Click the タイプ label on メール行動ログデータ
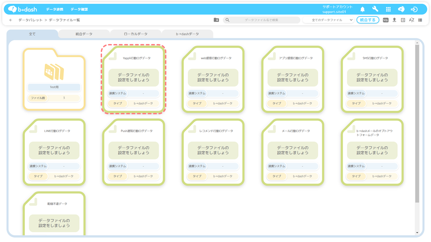Viewport: 431px width, 242px height. point(277,176)
